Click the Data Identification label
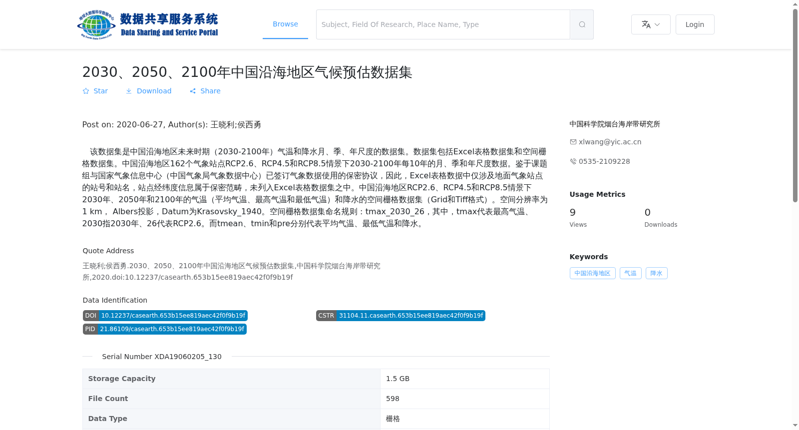This screenshot has height=430, width=799. (x=115, y=300)
